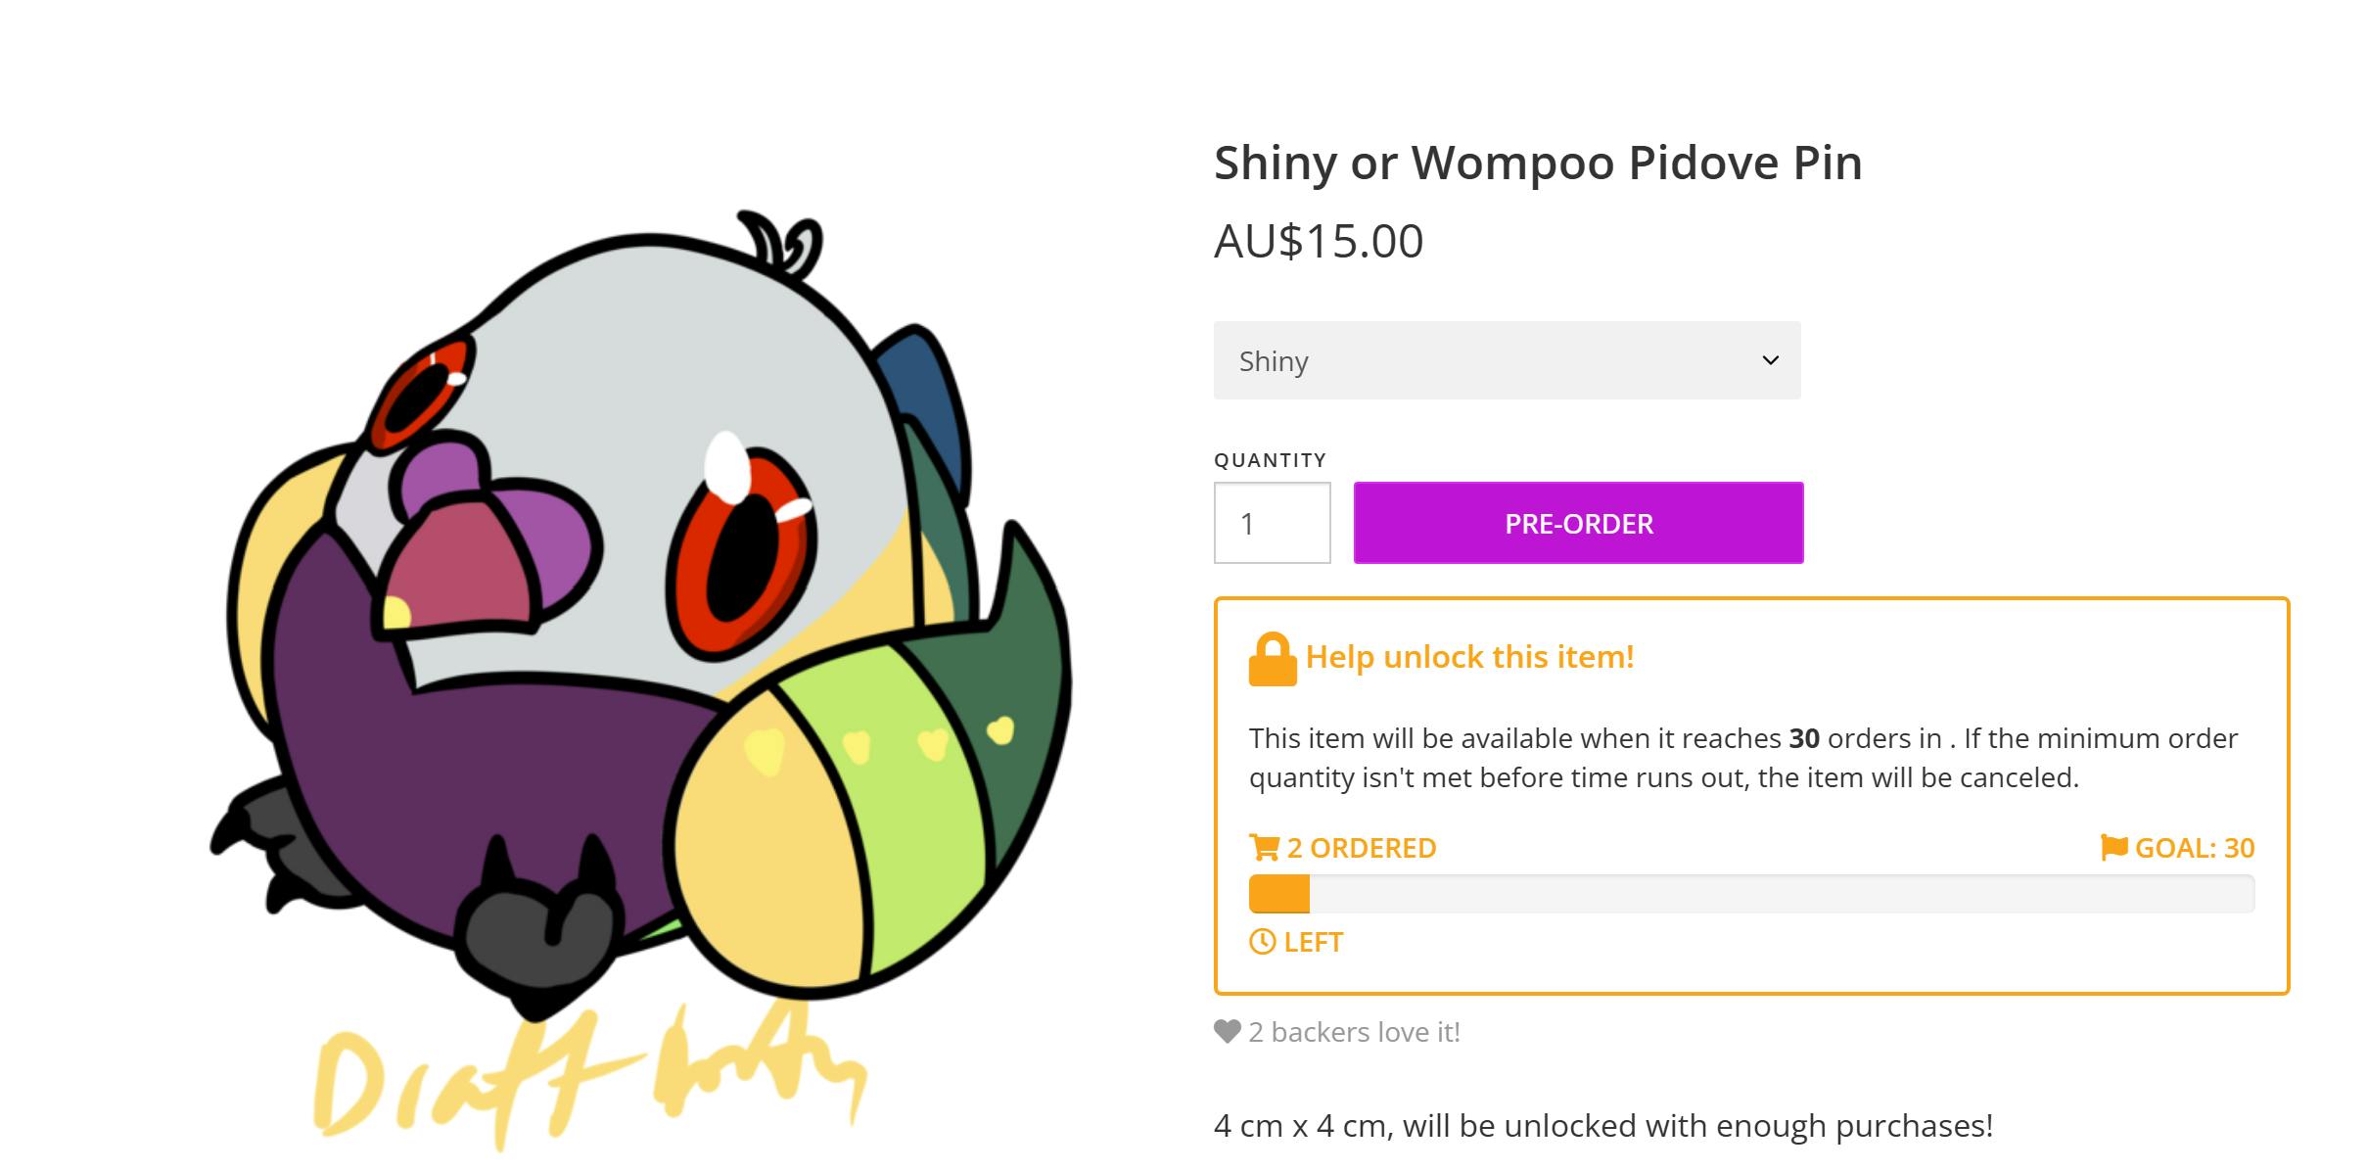The width and height of the screenshot is (2367, 1171).
Task: Click the orange order progress bar
Action: pyautogui.click(x=1750, y=894)
